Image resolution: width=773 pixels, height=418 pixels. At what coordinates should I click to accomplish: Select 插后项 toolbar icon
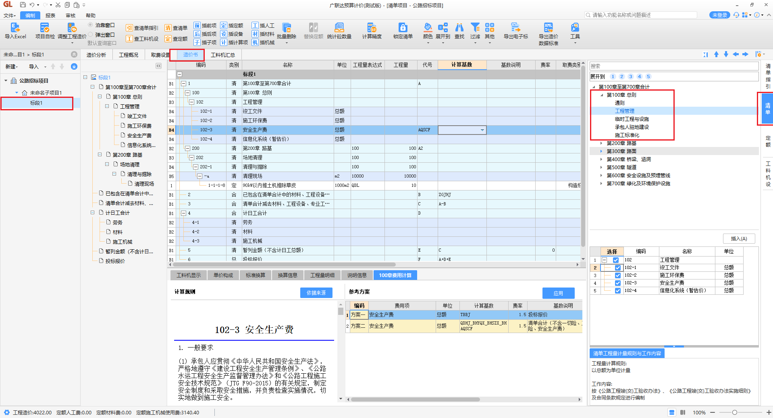[x=197, y=34]
